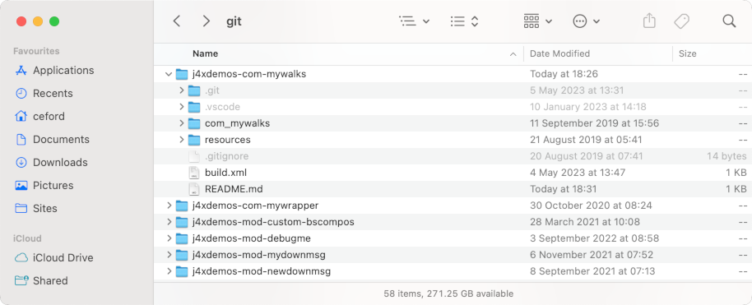This screenshot has height=305, width=752.
Task: Select the .gitignore file icon
Action: pos(193,156)
